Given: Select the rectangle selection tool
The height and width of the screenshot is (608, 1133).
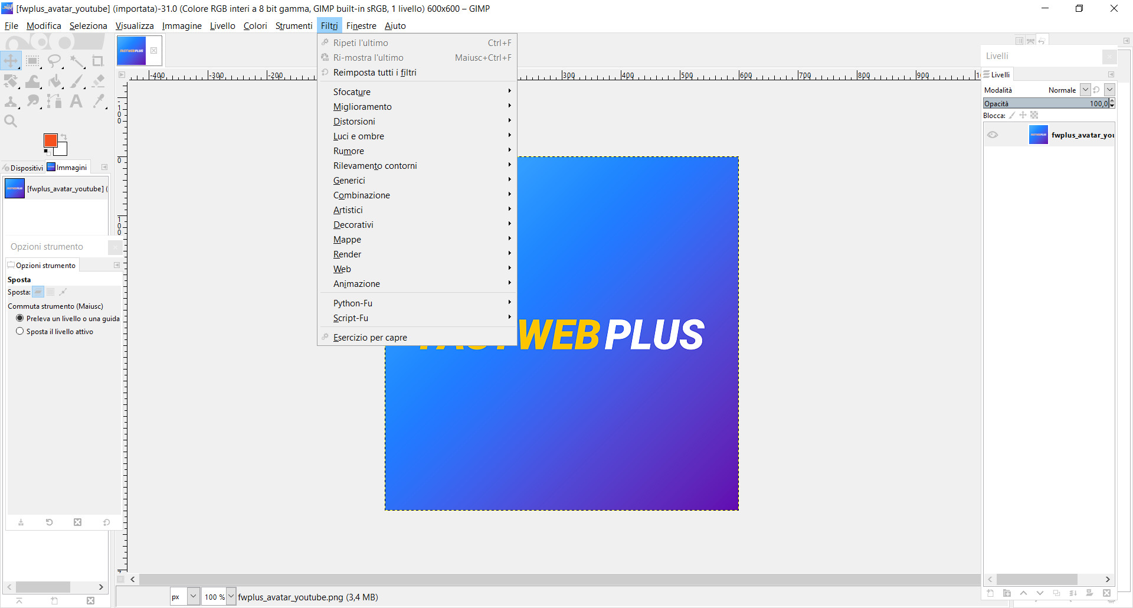Looking at the screenshot, I should [x=33, y=61].
